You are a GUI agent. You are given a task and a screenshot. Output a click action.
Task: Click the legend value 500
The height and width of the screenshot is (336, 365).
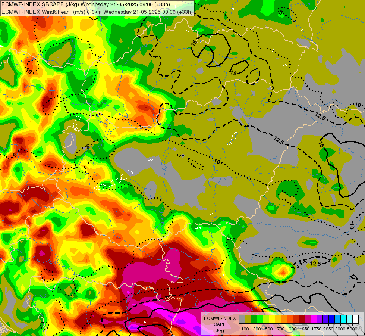click(269, 329)
